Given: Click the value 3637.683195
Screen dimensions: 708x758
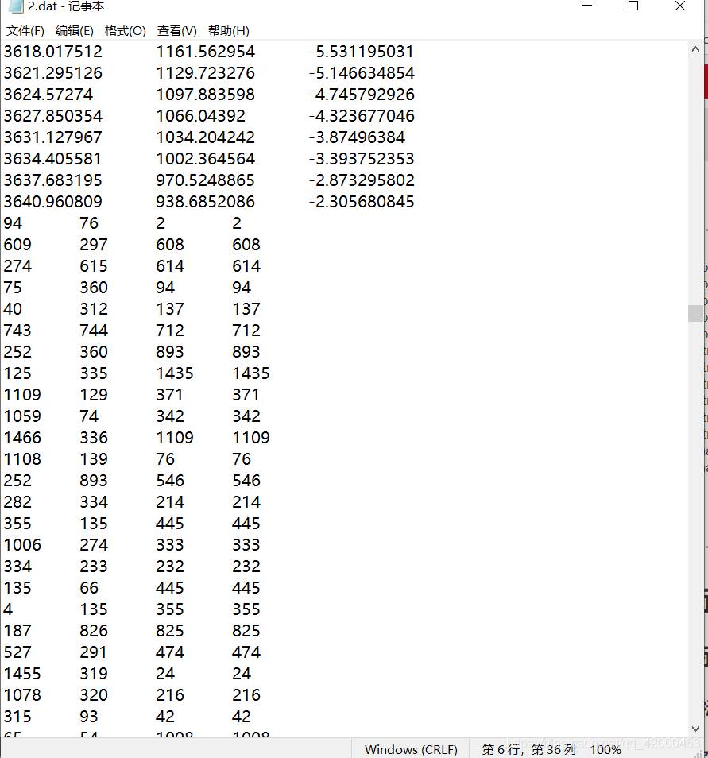Looking at the screenshot, I should [x=53, y=180].
